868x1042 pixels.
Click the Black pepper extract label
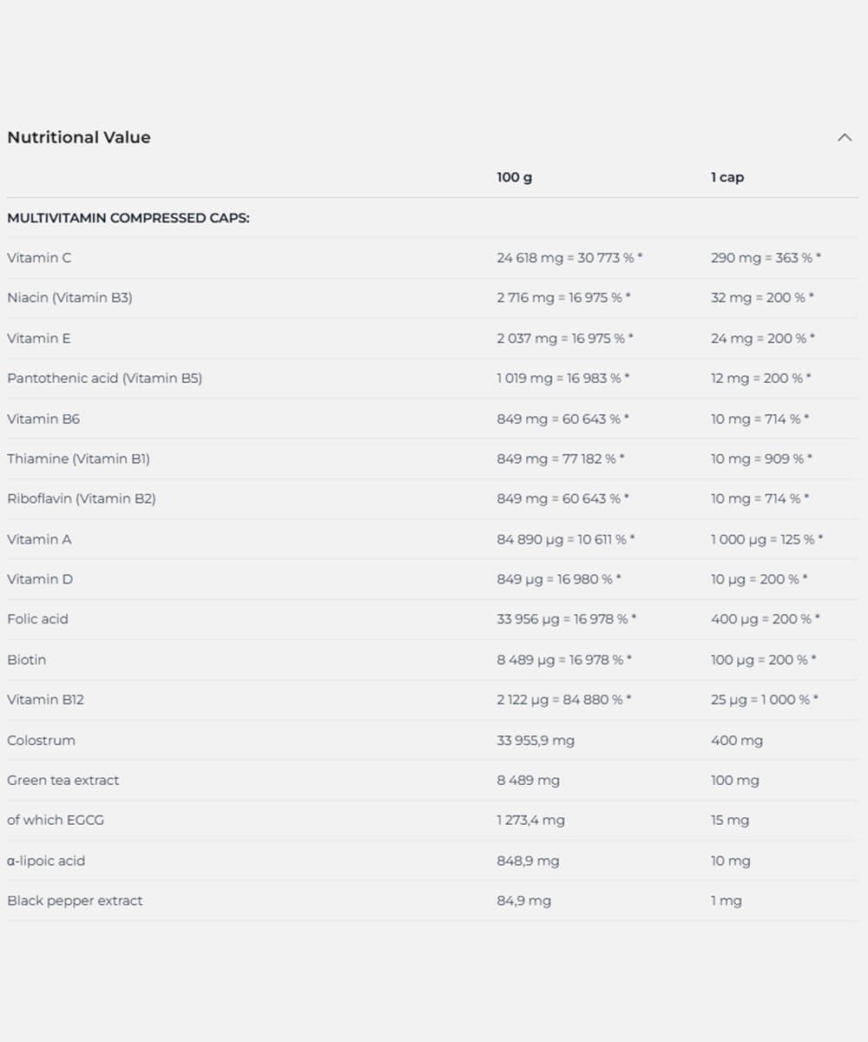click(x=75, y=901)
